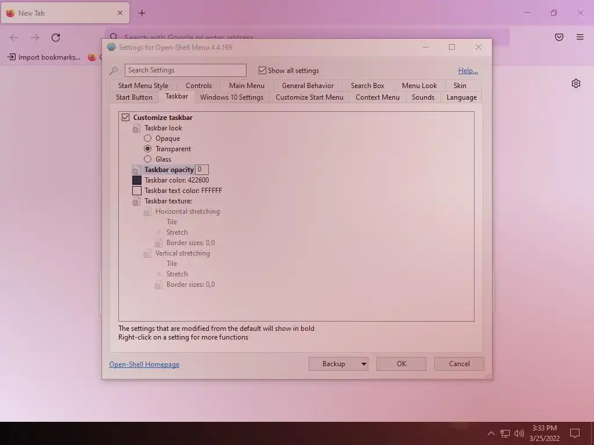This screenshot has height=445, width=594.
Task: Click the OK button
Action: tap(401, 364)
